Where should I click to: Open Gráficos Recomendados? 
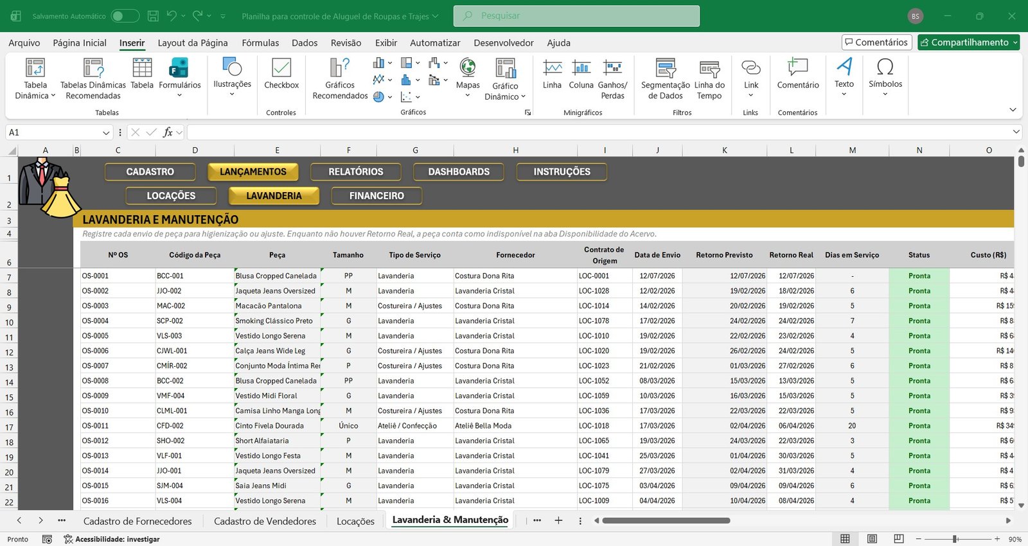(340, 78)
